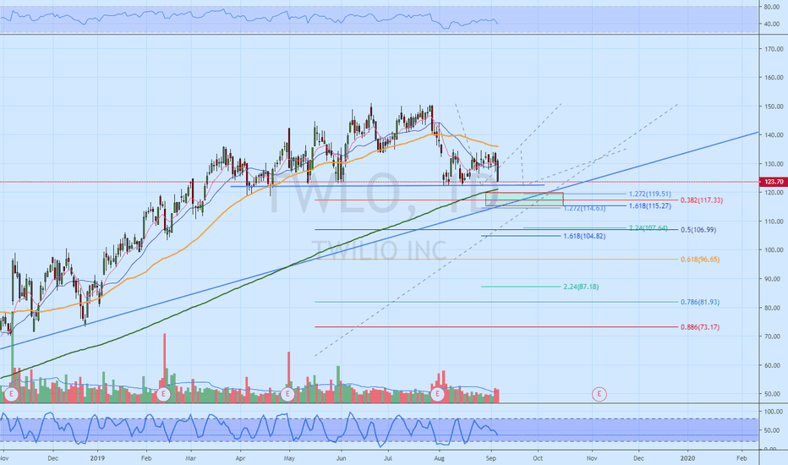Click the 150.00 price axis label

coord(774,107)
